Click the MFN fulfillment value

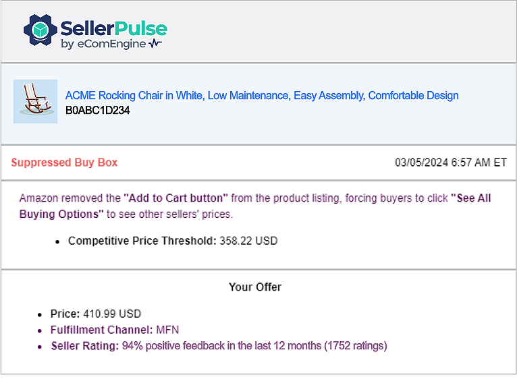(167, 330)
